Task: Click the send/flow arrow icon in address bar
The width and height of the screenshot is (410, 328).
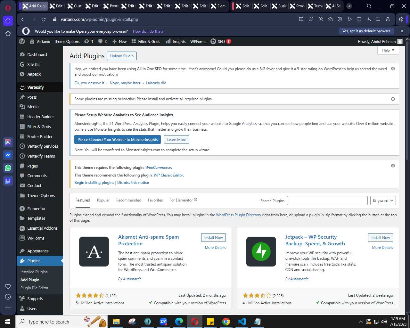Action: pyautogui.click(x=349, y=19)
